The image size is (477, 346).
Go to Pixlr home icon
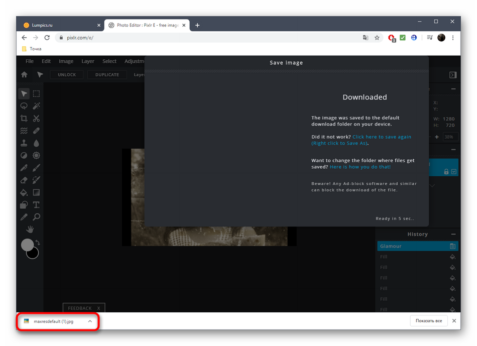(x=24, y=75)
